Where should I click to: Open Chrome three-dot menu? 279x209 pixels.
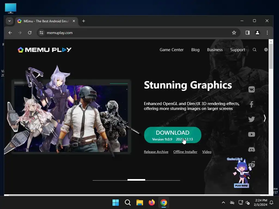pos(267,33)
